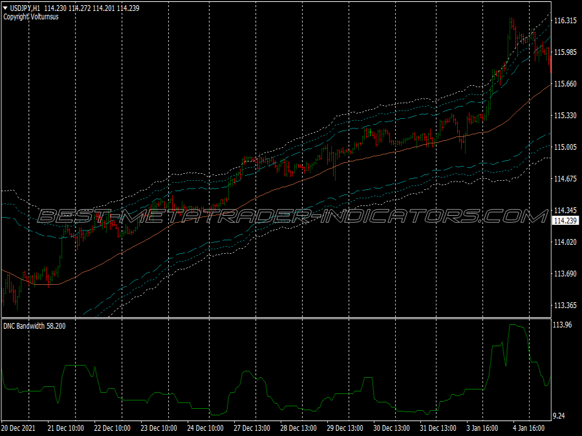Click the DNC Bandwidth 58.200 label
Image resolution: width=582 pixels, height=436 pixels.
click(x=34, y=326)
